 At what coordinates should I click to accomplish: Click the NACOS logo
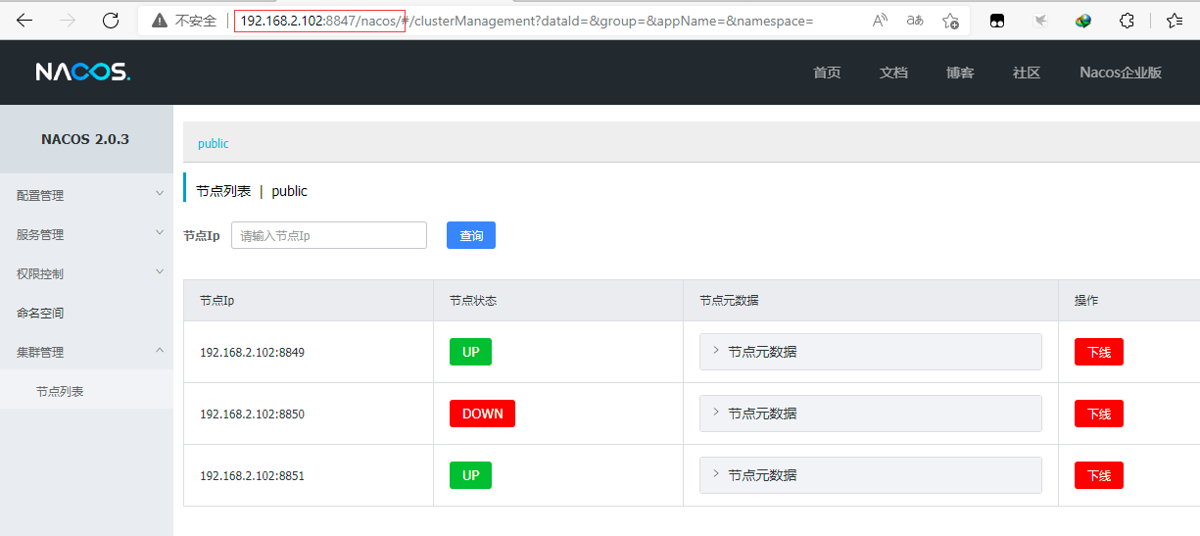pos(82,73)
